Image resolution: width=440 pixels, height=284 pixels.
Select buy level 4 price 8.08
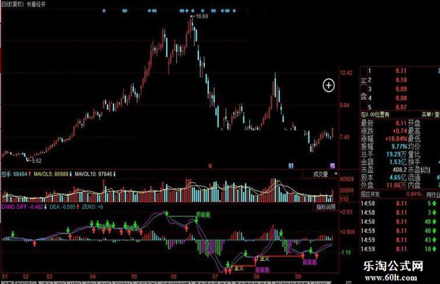[401, 98]
